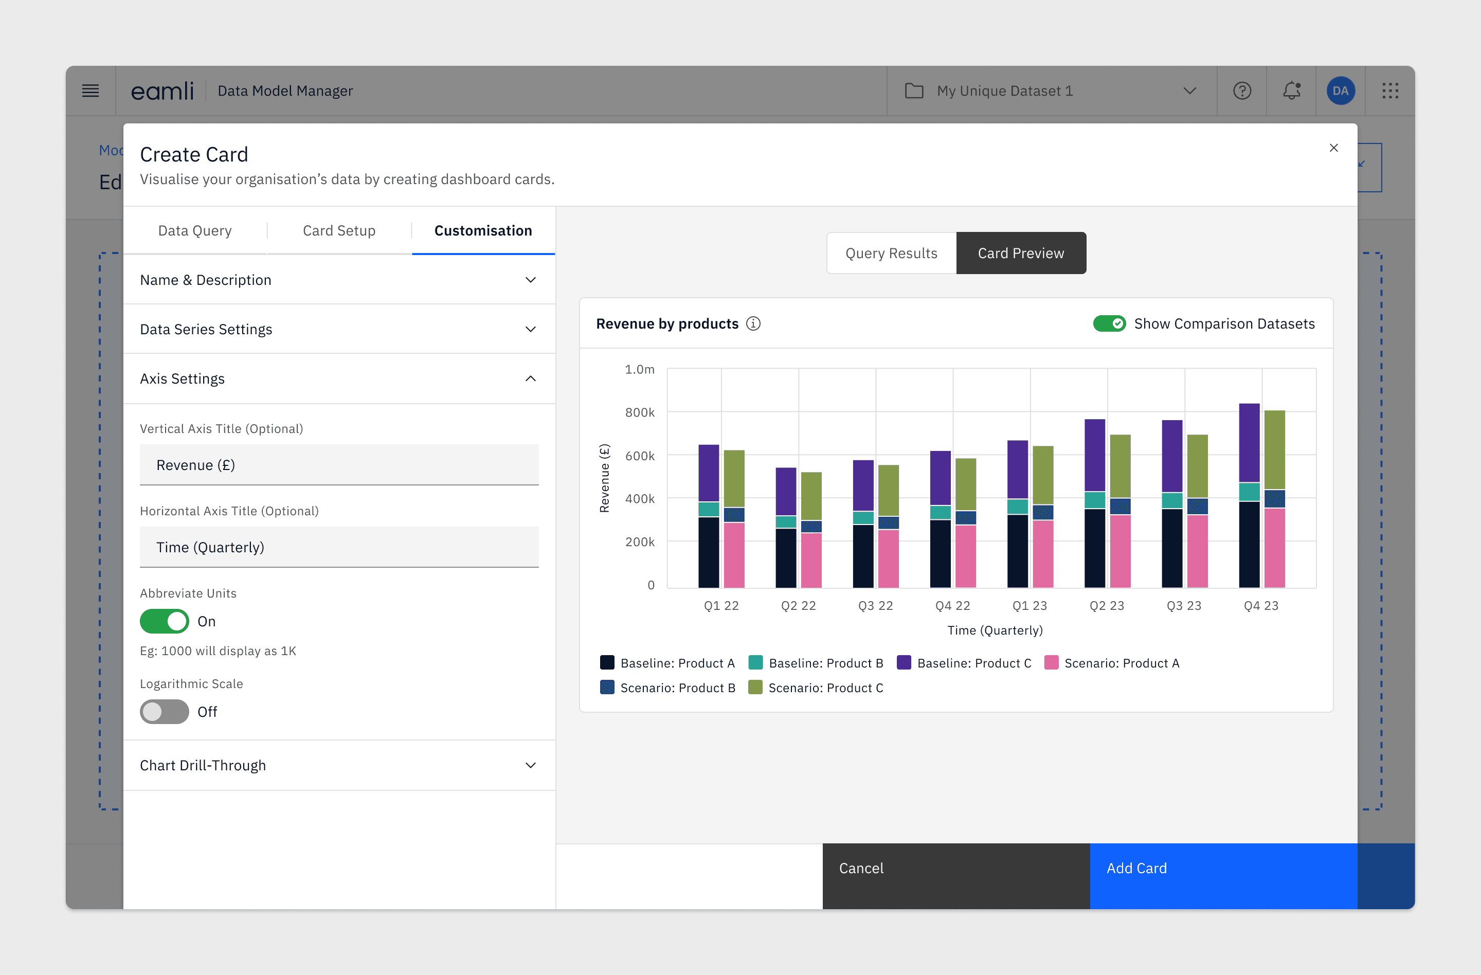Turn off Abbreviate Units toggle
1481x975 pixels.
(164, 621)
